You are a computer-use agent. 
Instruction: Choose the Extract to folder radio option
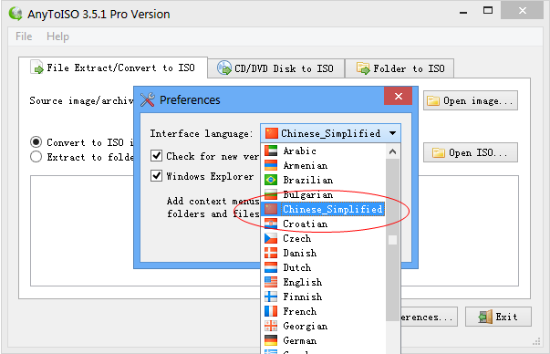point(36,157)
